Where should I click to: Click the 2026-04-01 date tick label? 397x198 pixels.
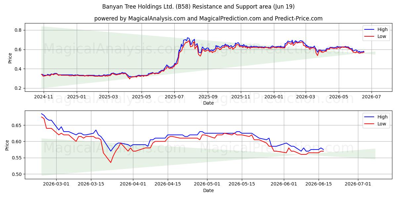pos(133,185)
